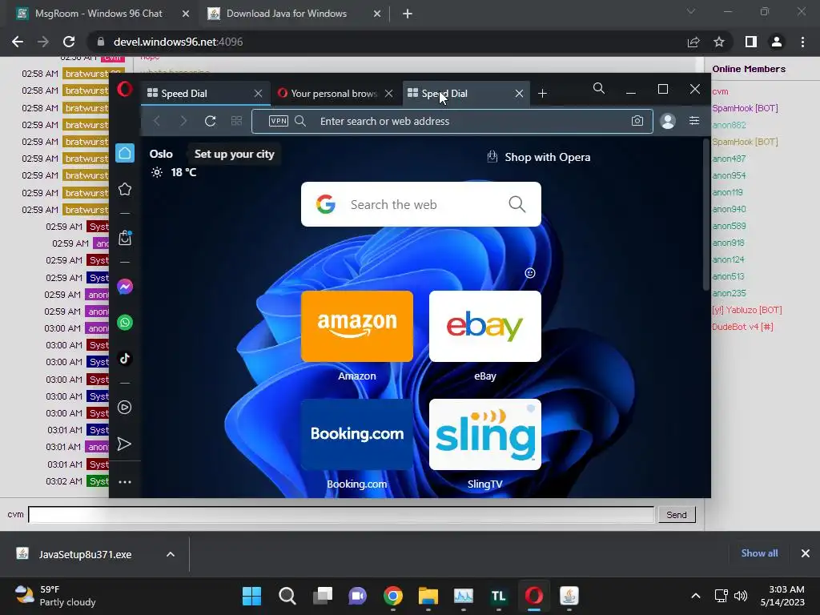The width and height of the screenshot is (820, 615).
Task: Open Booking.com speed dial tile
Action: tap(357, 435)
